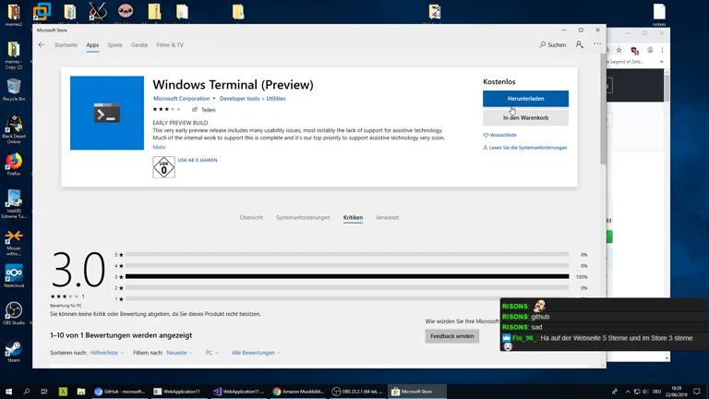The image size is (709, 399).
Task: Open the Mouse without Borders desktop icon
Action: tap(14, 243)
